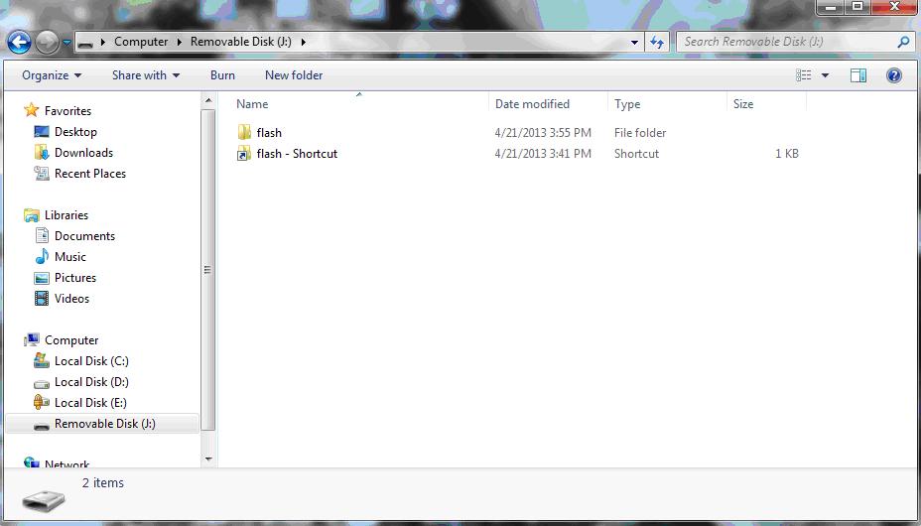The width and height of the screenshot is (921, 526).
Task: Open the flash folder icon
Action: (x=245, y=133)
